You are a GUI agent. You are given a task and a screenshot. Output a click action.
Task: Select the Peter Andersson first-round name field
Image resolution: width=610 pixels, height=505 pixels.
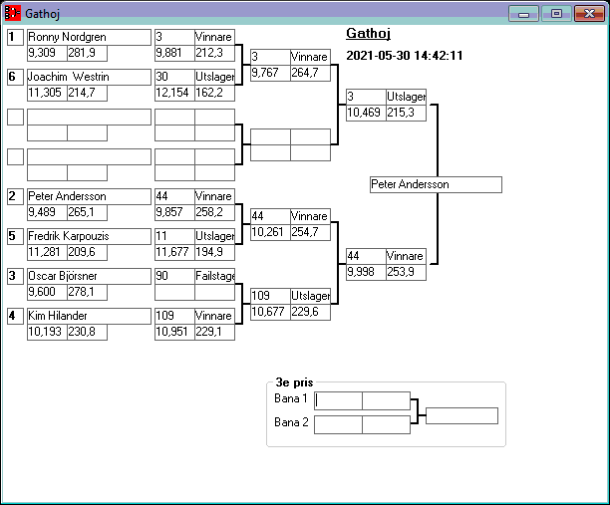coord(89,196)
